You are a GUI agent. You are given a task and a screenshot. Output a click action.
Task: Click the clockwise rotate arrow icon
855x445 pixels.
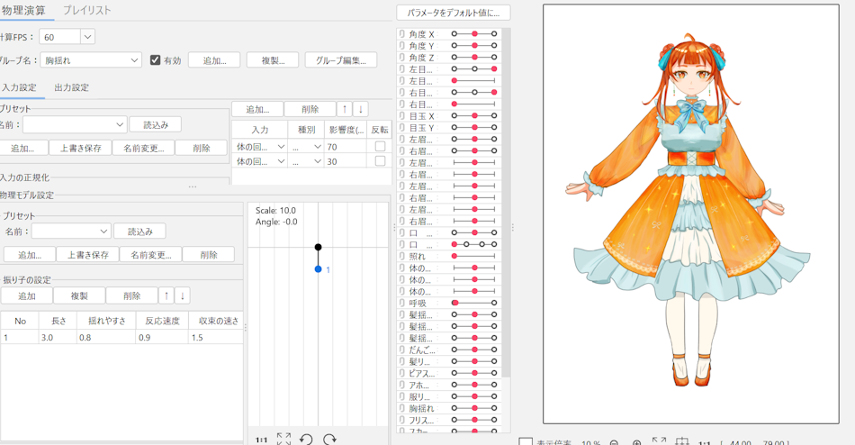(x=329, y=439)
